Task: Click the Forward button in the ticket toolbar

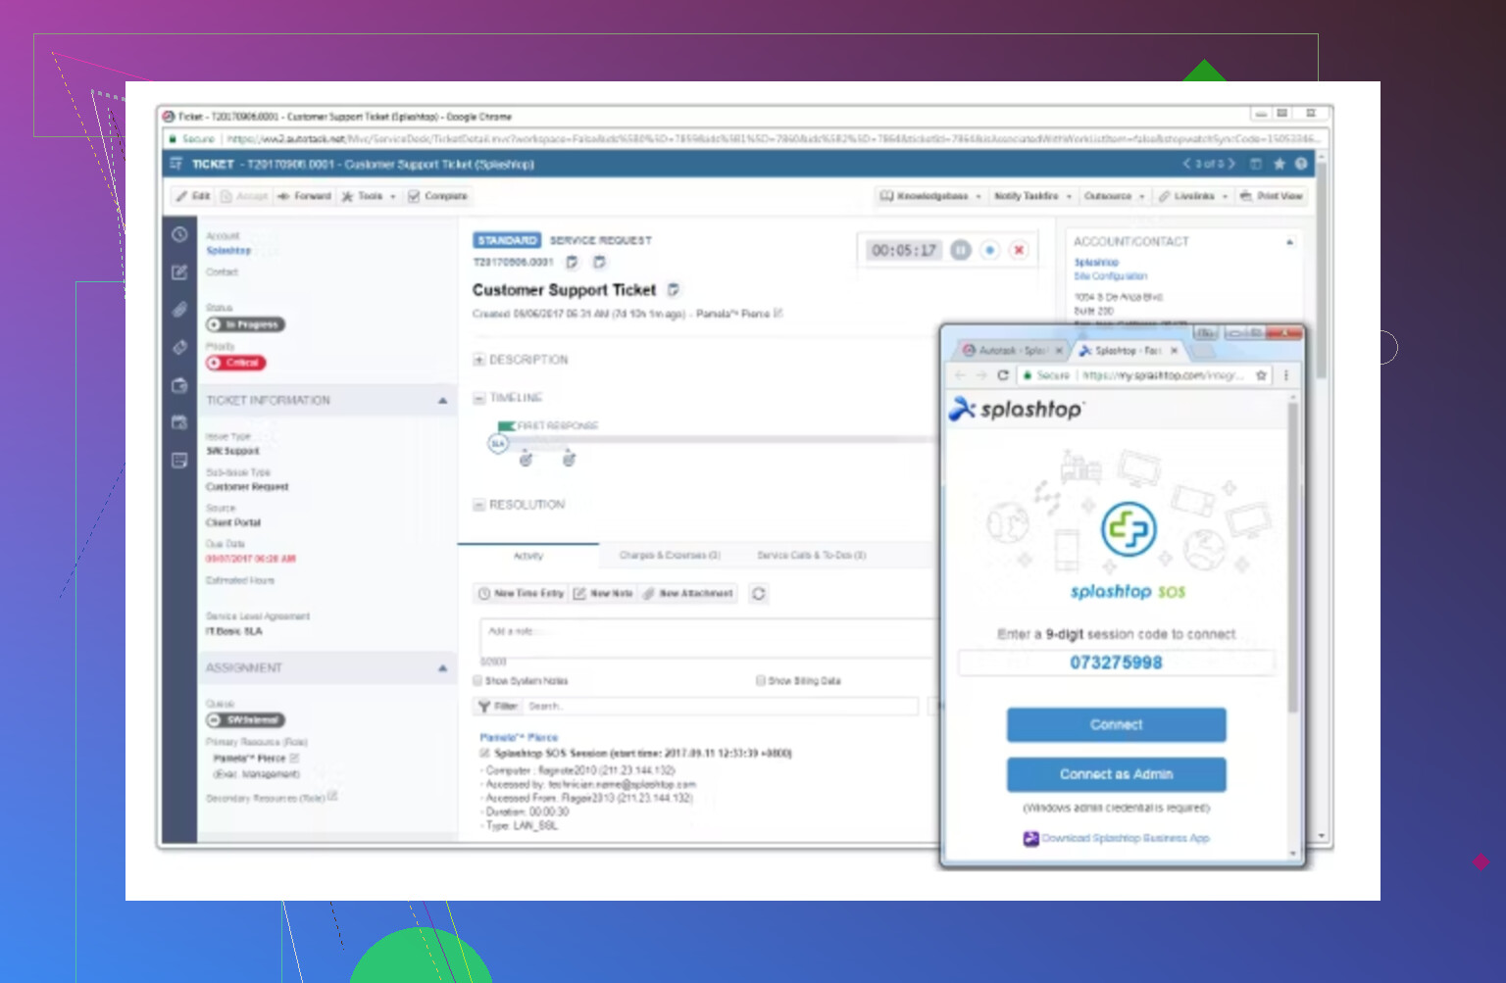Action: (x=304, y=196)
